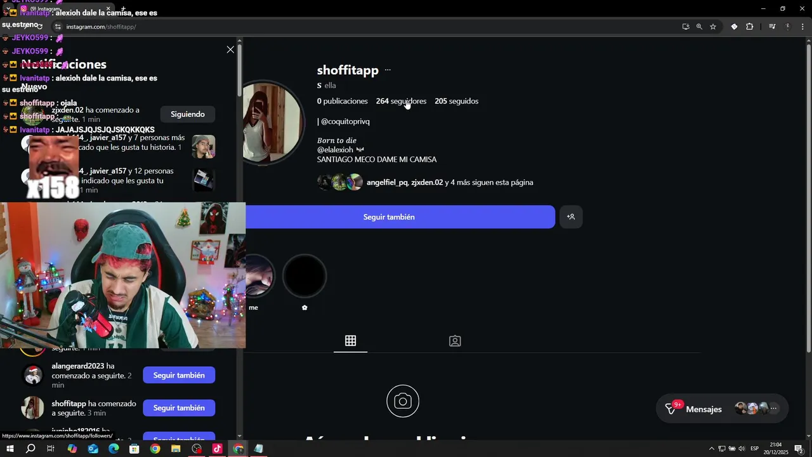Screen dimensions: 812x457
Task: Open the recording app with red dot on taskbar
Action: pyautogui.click(x=197, y=449)
